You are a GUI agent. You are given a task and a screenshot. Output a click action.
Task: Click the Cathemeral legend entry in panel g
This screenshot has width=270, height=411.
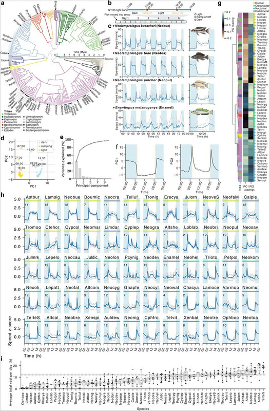pyautogui.click(x=260, y=11)
